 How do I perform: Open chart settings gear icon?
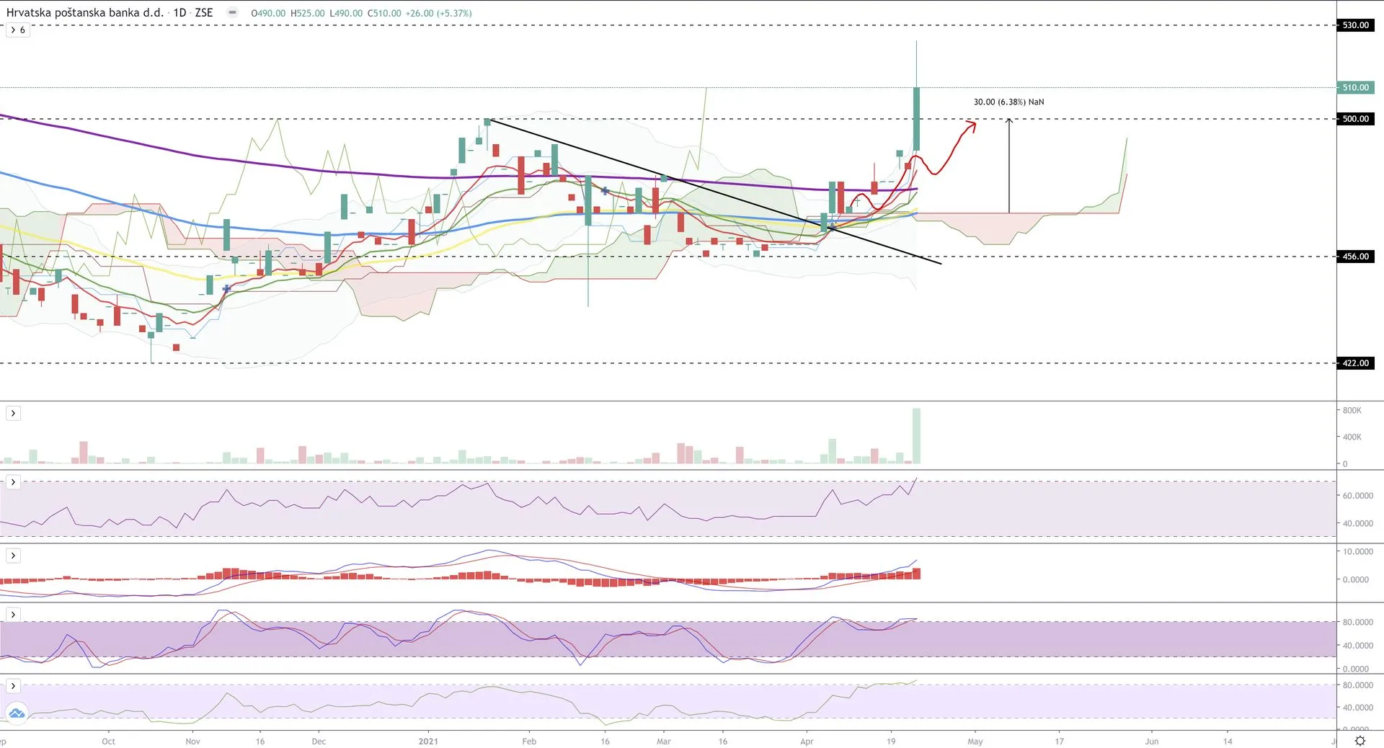pyautogui.click(x=1360, y=741)
